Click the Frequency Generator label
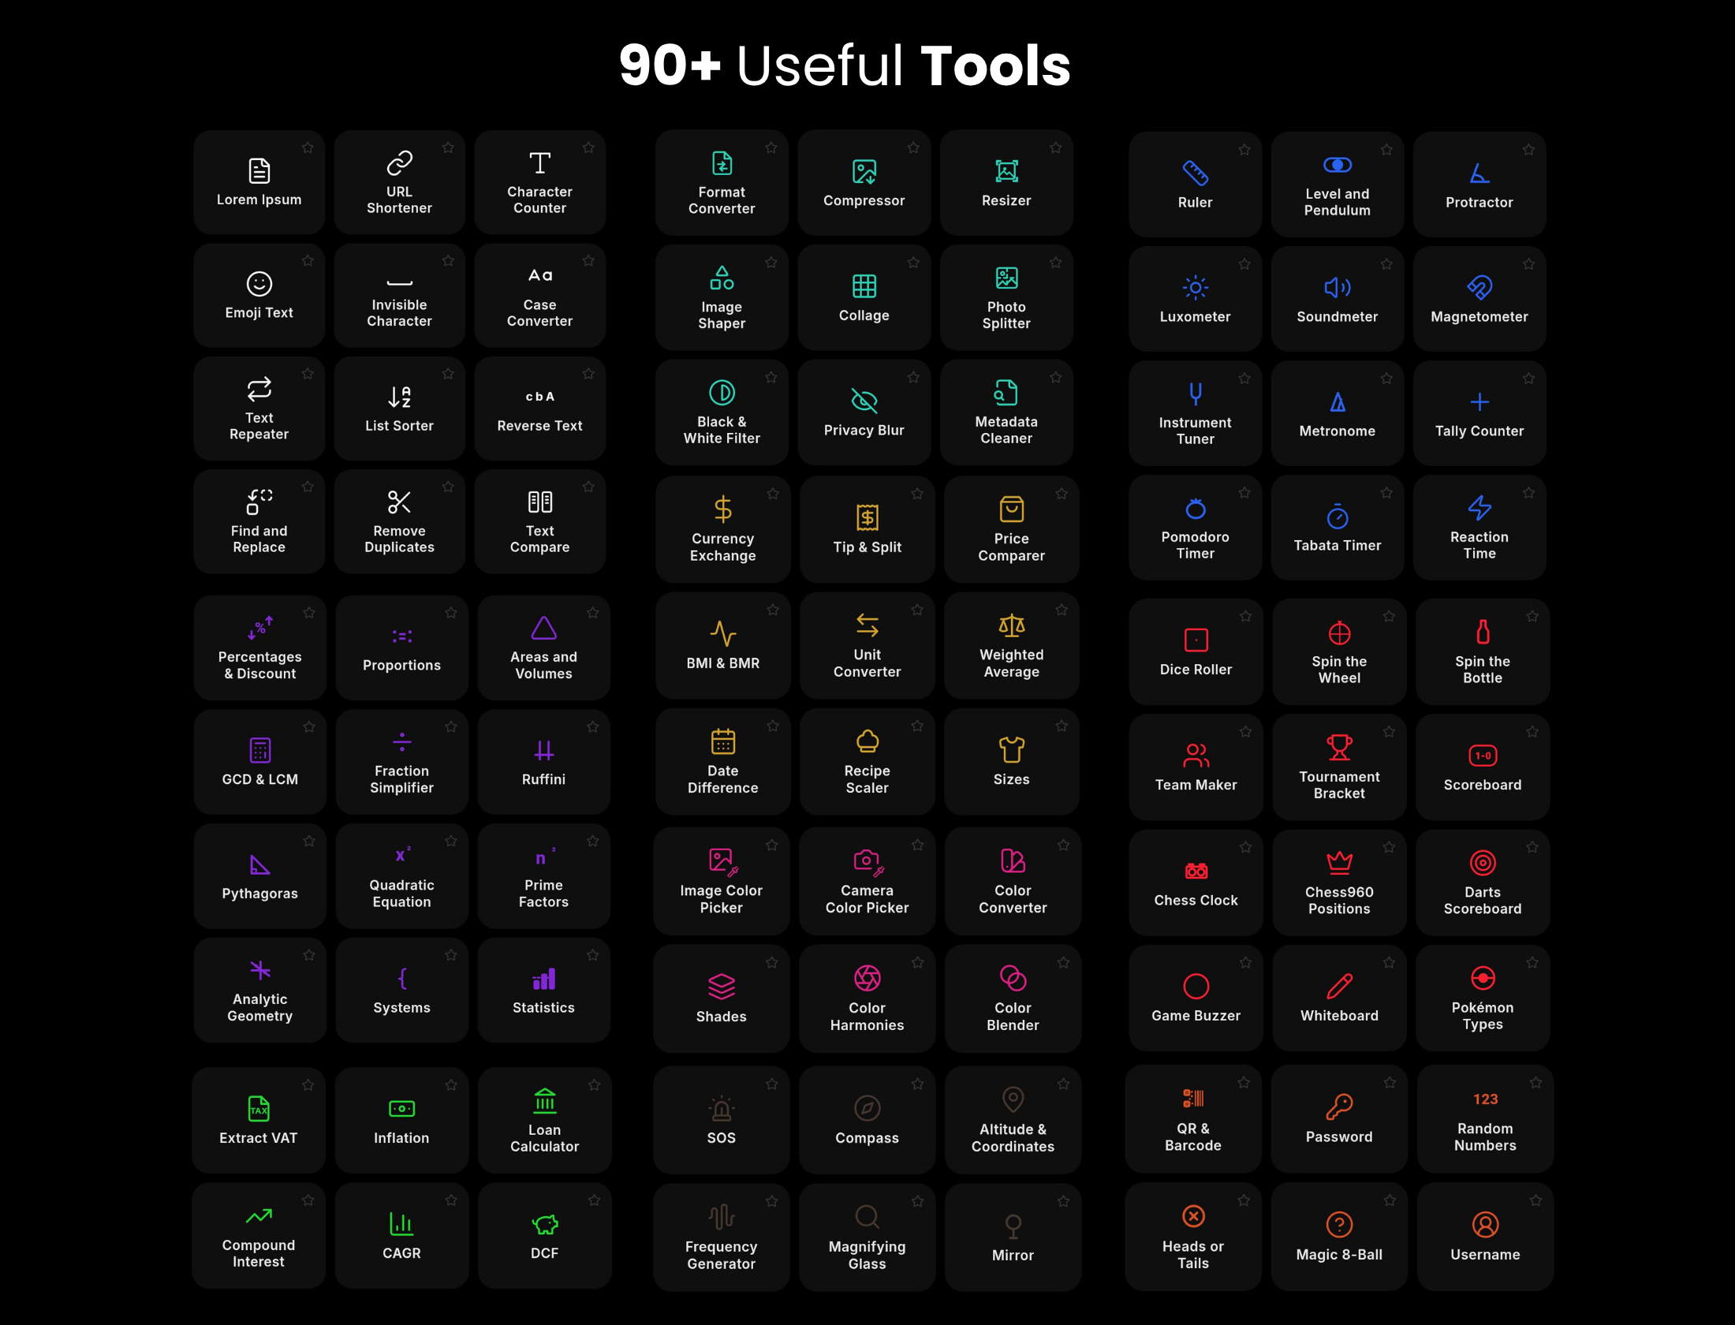This screenshot has height=1325, width=1735. pyautogui.click(x=722, y=1255)
